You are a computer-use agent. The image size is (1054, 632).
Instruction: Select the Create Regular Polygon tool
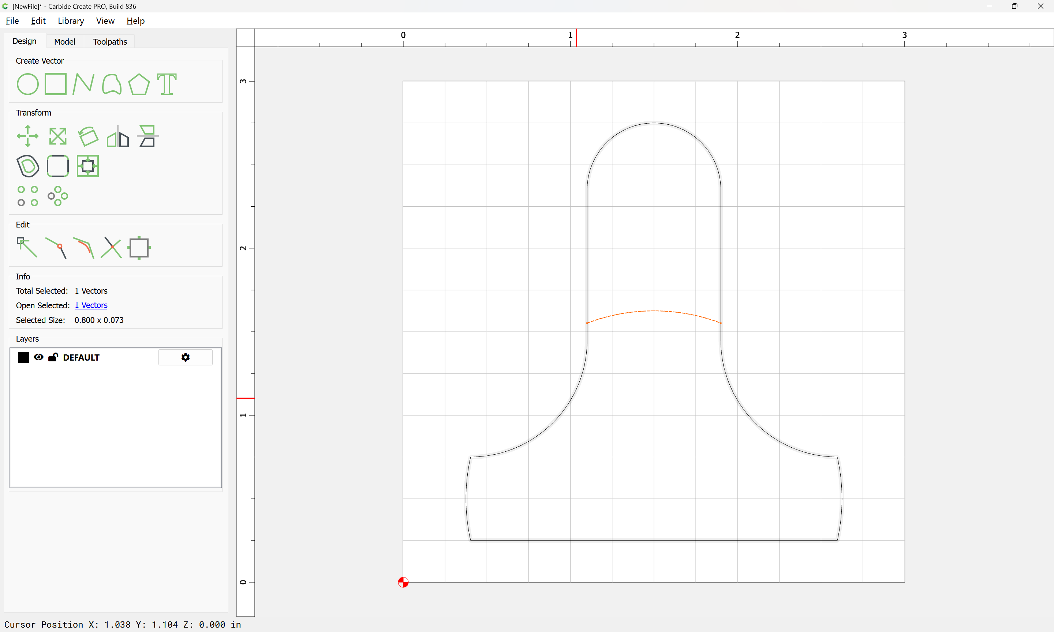pos(139,84)
